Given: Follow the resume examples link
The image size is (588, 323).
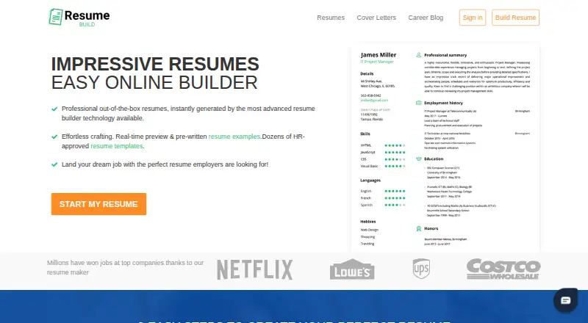Looking at the screenshot, I should coord(234,137).
